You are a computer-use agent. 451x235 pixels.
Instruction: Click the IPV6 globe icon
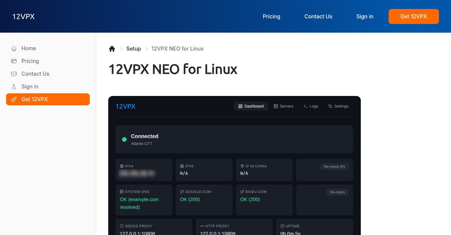click(x=182, y=166)
